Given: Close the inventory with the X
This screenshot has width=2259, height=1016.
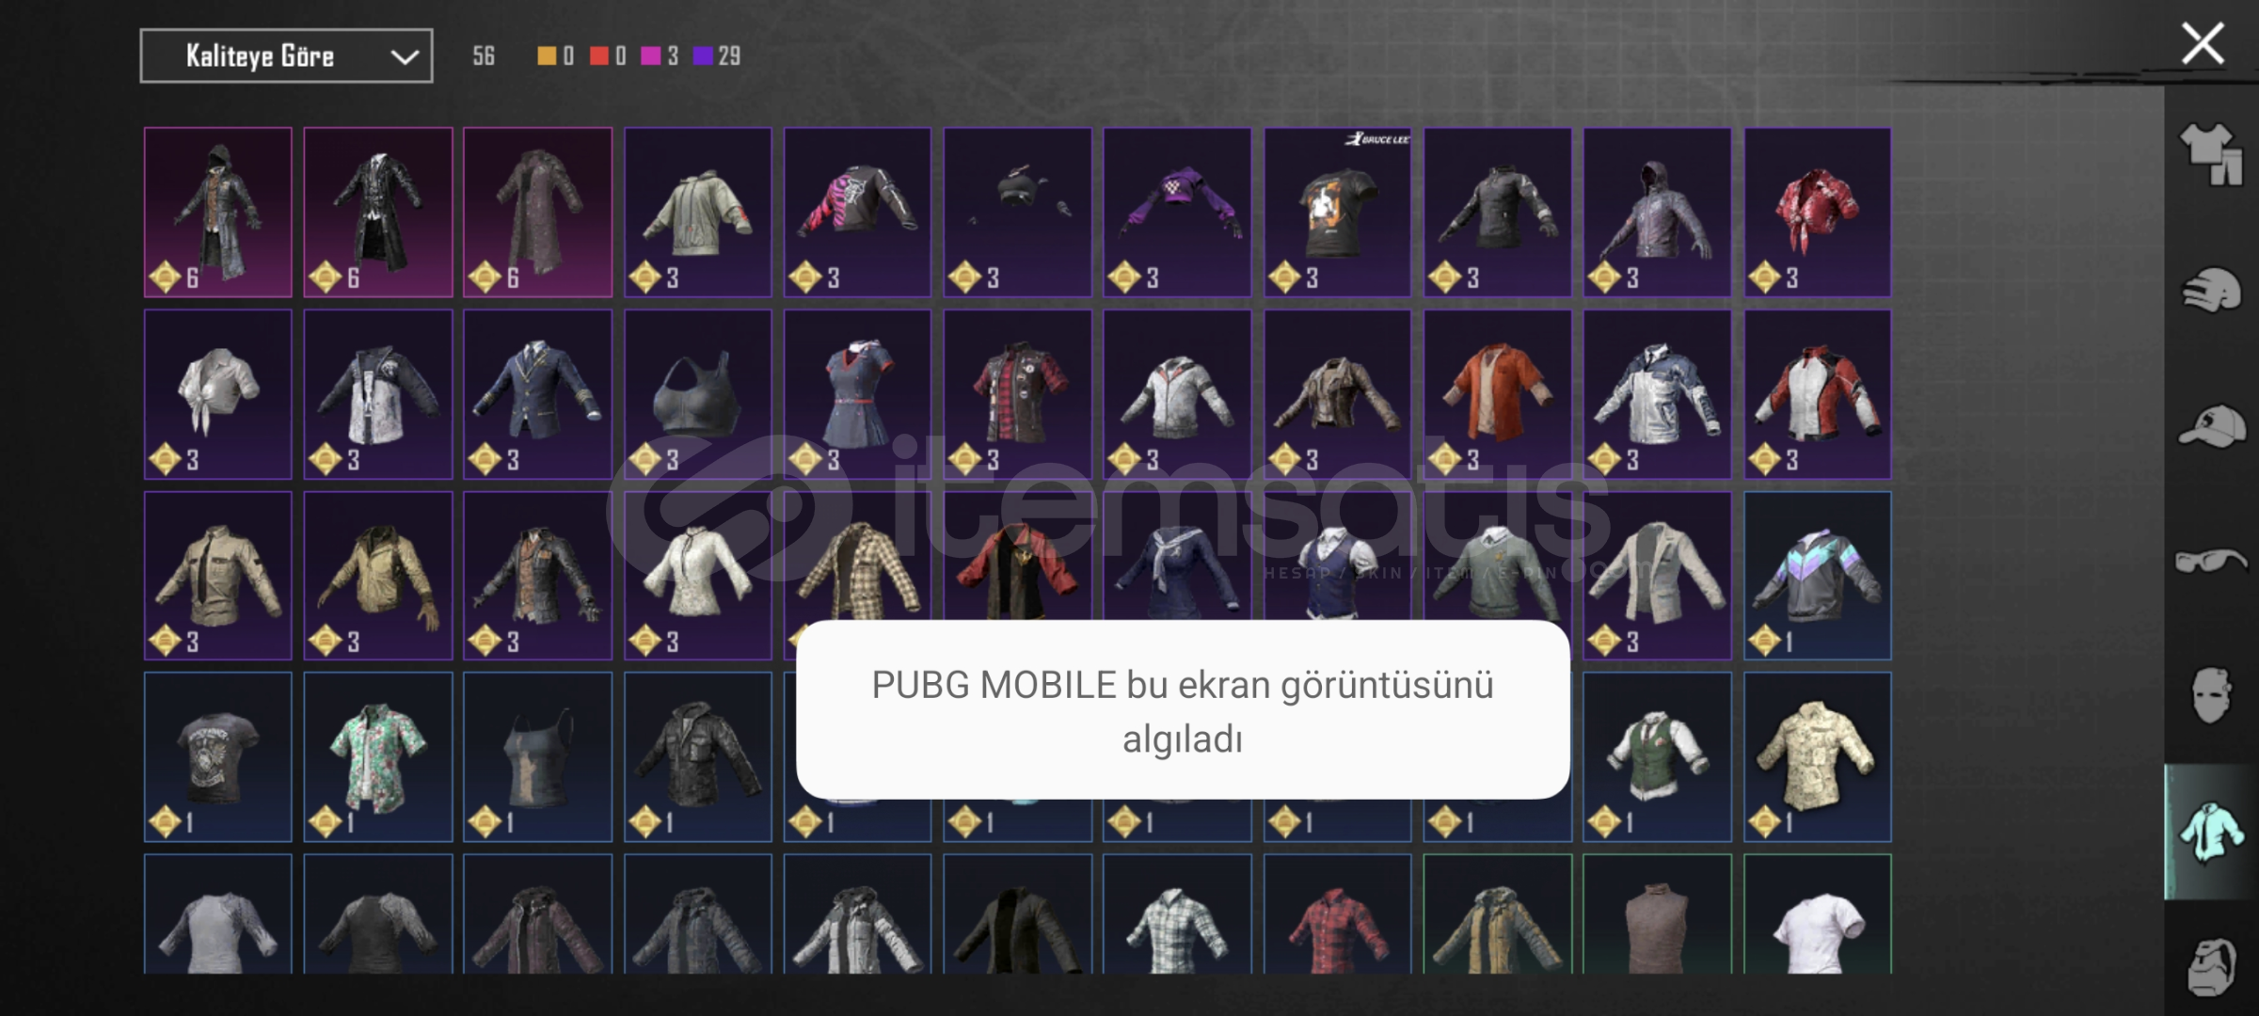Looking at the screenshot, I should point(2203,44).
